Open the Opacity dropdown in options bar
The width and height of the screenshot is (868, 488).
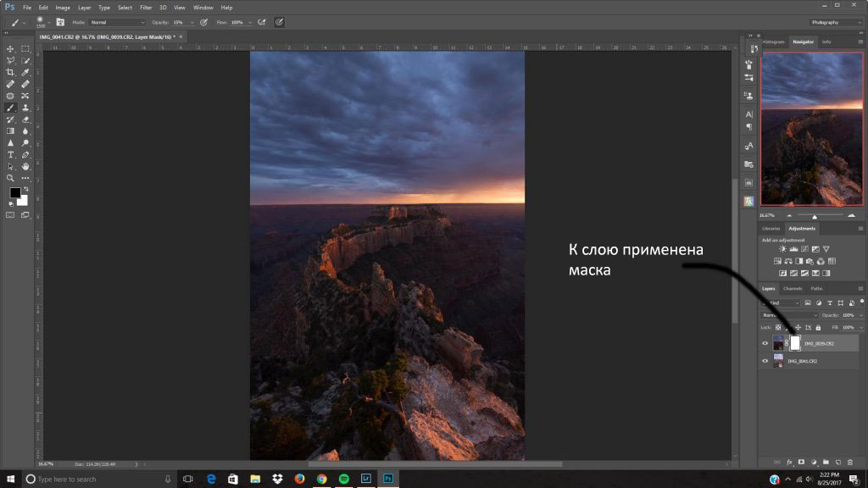click(x=192, y=22)
